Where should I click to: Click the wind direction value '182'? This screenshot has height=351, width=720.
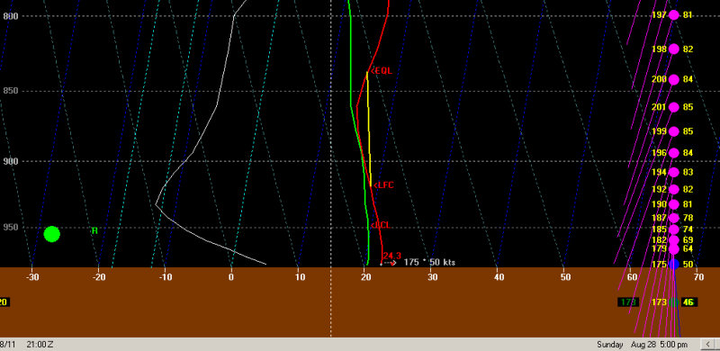coord(659,240)
